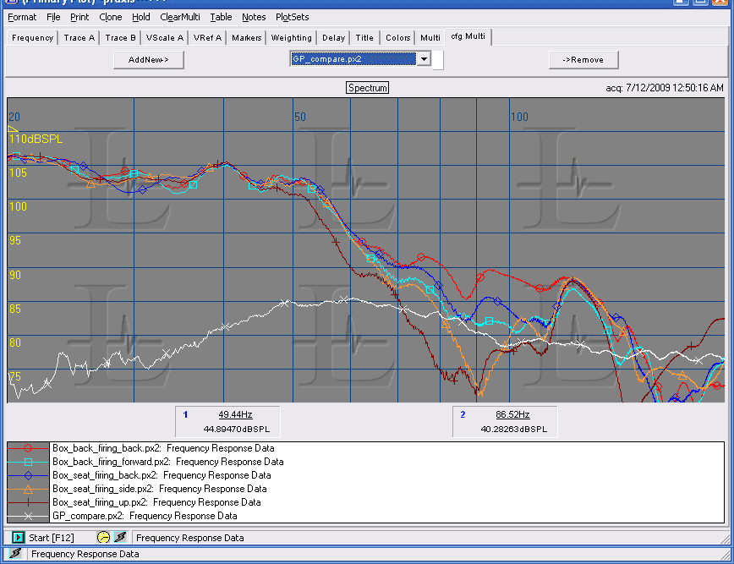The image size is (734, 564).
Task: Click marker 1 frequency readout 49.44Hz
Action: pyautogui.click(x=235, y=414)
